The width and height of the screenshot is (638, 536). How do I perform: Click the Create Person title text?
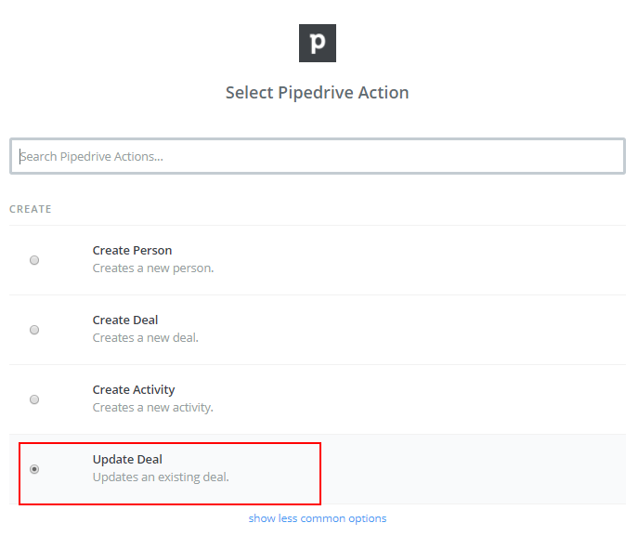pyautogui.click(x=132, y=250)
